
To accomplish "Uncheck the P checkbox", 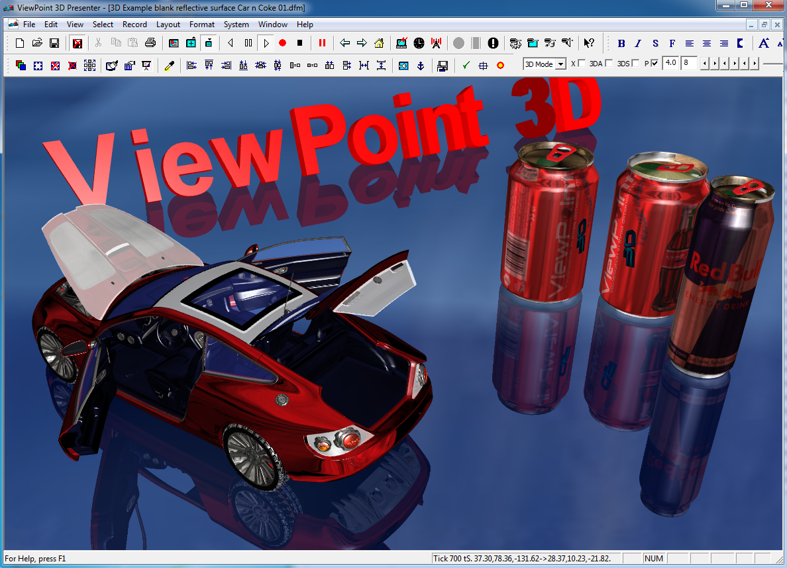I will click(x=655, y=64).
